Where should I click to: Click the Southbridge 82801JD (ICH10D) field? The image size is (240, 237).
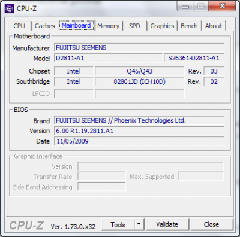pyautogui.click(x=140, y=81)
